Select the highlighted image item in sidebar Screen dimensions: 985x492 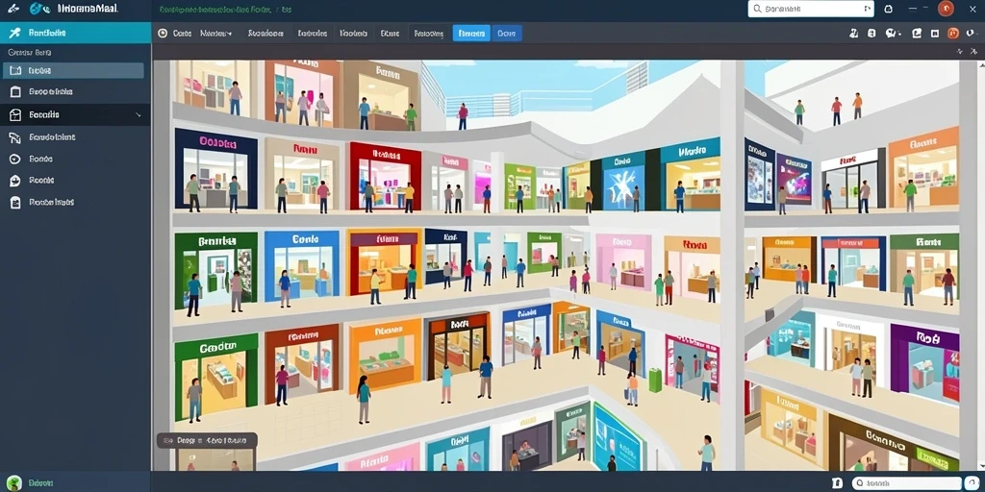73,71
